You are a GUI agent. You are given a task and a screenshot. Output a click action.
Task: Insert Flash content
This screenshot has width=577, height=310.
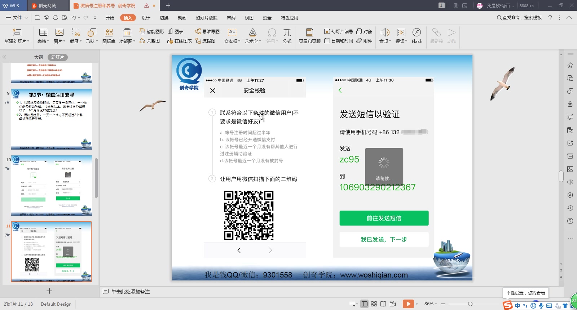click(x=417, y=36)
